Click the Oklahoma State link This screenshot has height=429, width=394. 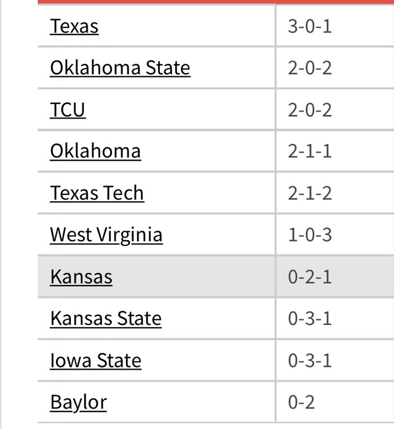click(x=120, y=68)
